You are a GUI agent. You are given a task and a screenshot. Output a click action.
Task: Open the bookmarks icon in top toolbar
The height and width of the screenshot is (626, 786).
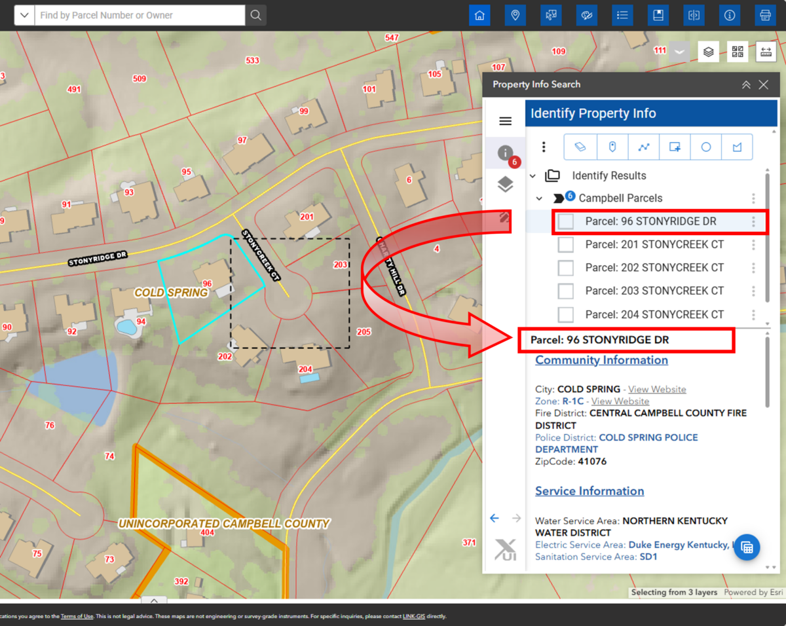pos(658,15)
